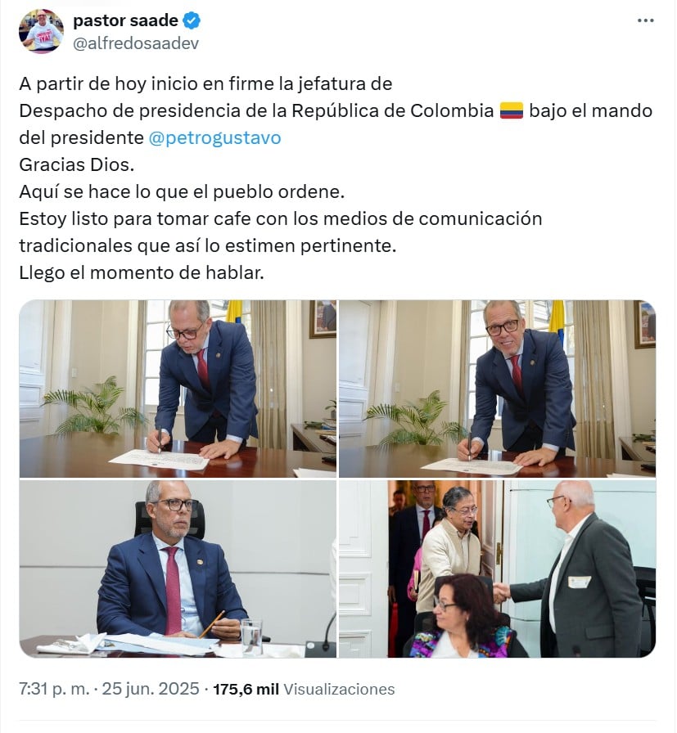Click the @alfredosaadev handle
This screenshot has height=733, width=677.
point(136,43)
